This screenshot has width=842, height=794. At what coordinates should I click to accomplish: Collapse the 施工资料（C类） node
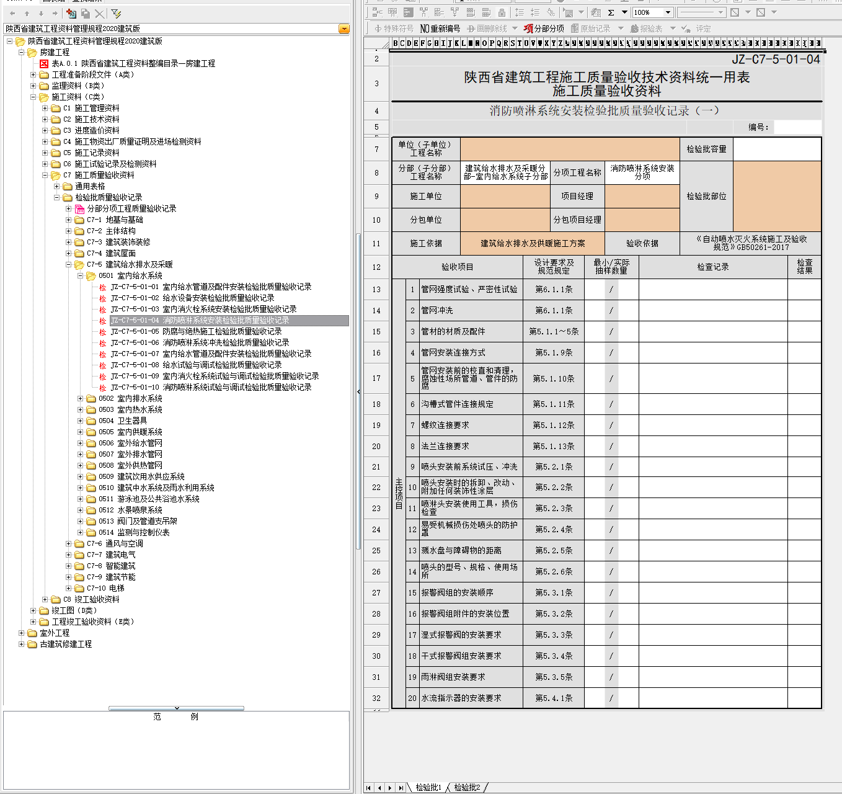tap(33, 97)
